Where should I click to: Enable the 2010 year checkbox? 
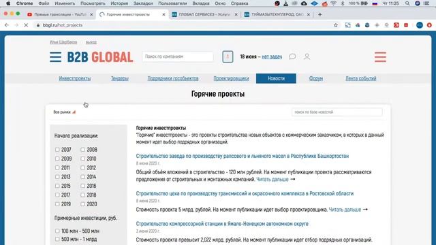point(82,159)
